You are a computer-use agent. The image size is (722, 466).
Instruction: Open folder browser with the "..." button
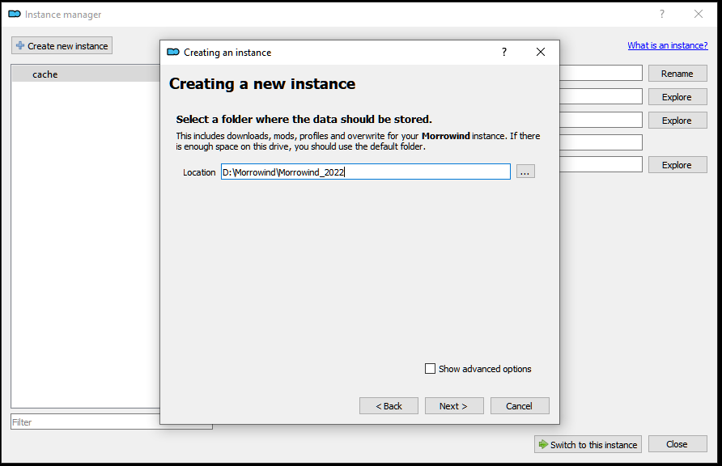tap(525, 172)
